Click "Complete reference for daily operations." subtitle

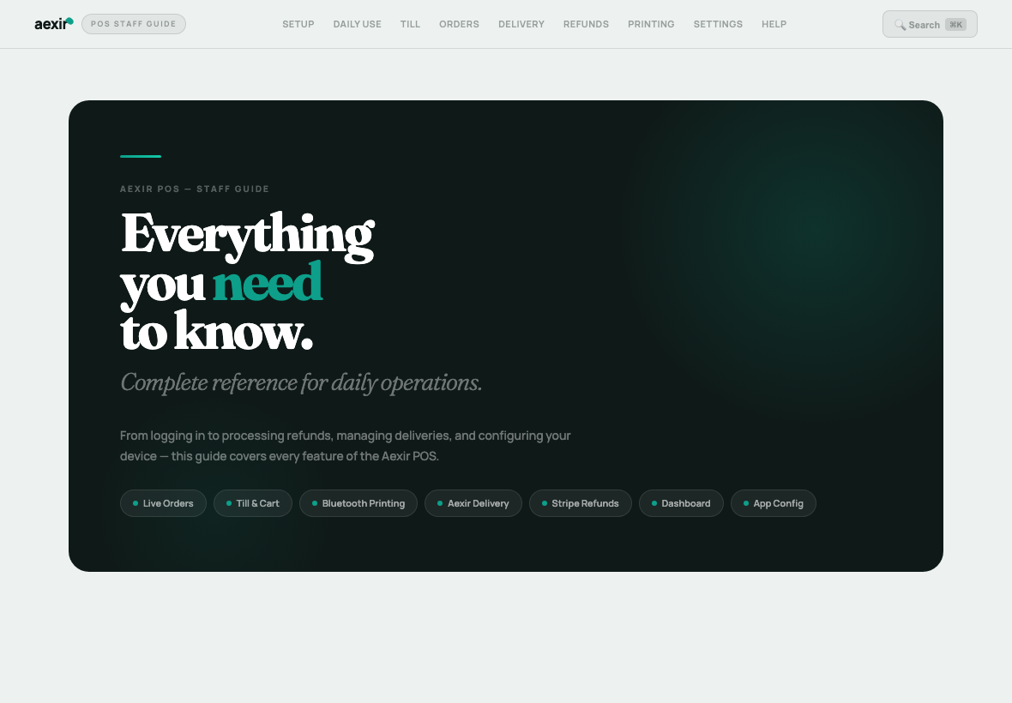(x=301, y=382)
